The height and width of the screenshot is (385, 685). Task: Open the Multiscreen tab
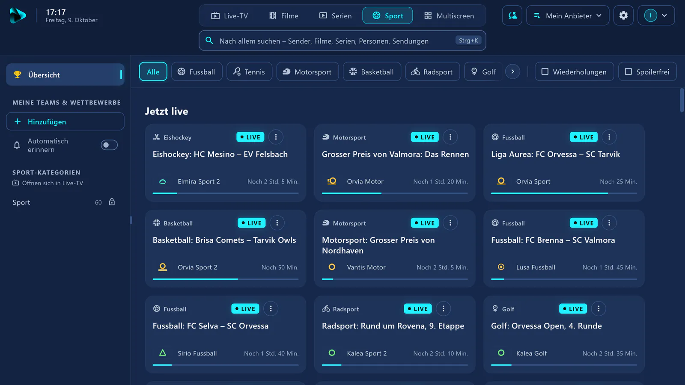(449, 16)
